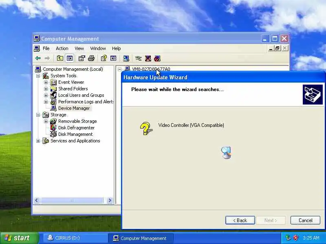Screen dimensions: 326x244
Task: Click the Uninstall device toolbar icon
Action: click(x=148, y=58)
